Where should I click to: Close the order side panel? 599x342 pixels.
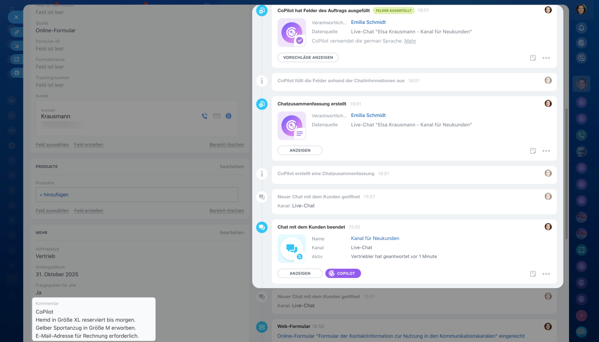coord(16,17)
